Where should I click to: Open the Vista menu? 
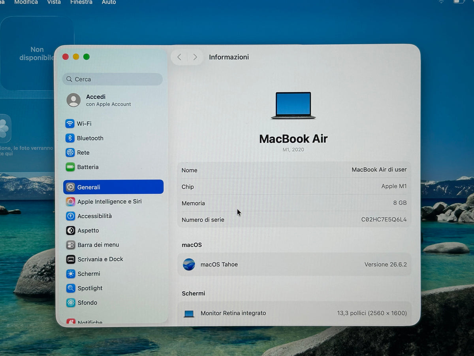(x=54, y=2)
